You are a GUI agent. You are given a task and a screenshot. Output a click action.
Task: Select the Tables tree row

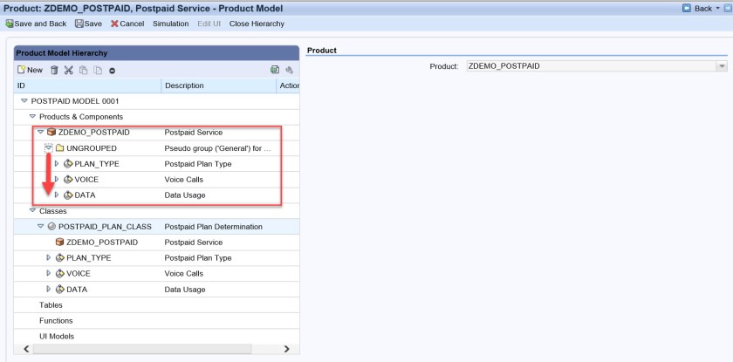click(156, 305)
